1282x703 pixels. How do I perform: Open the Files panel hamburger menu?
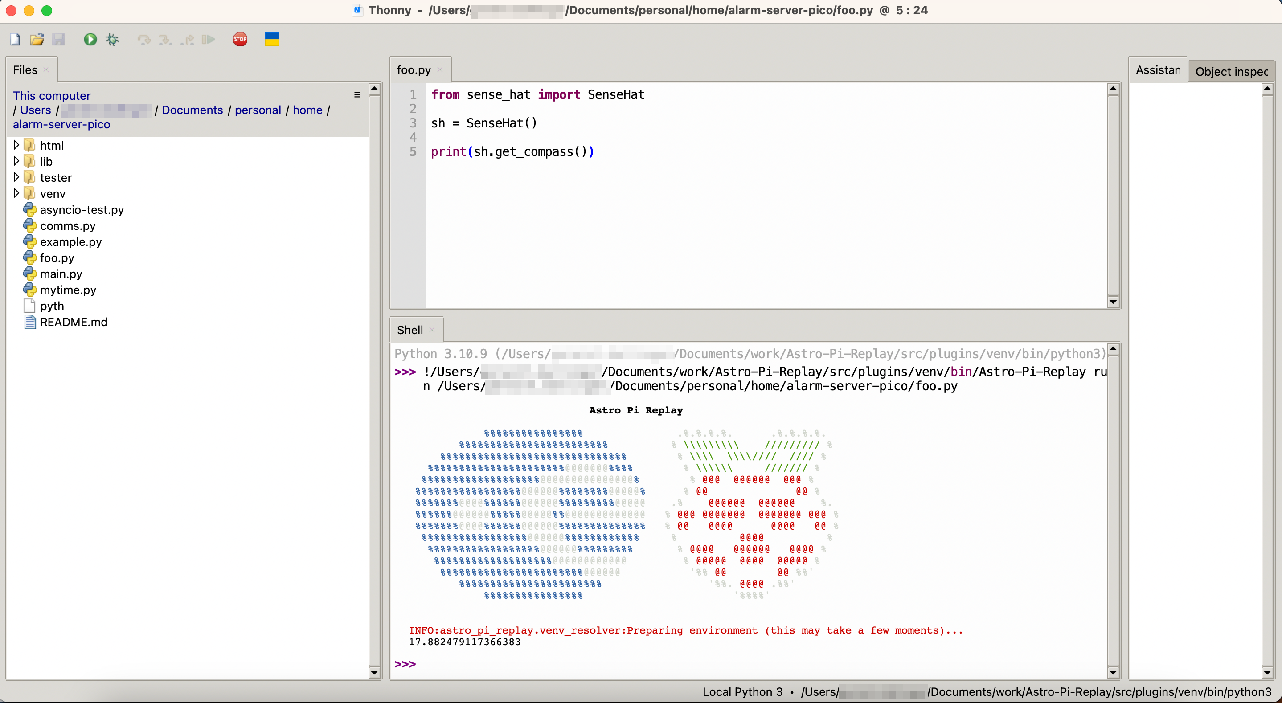click(x=357, y=94)
